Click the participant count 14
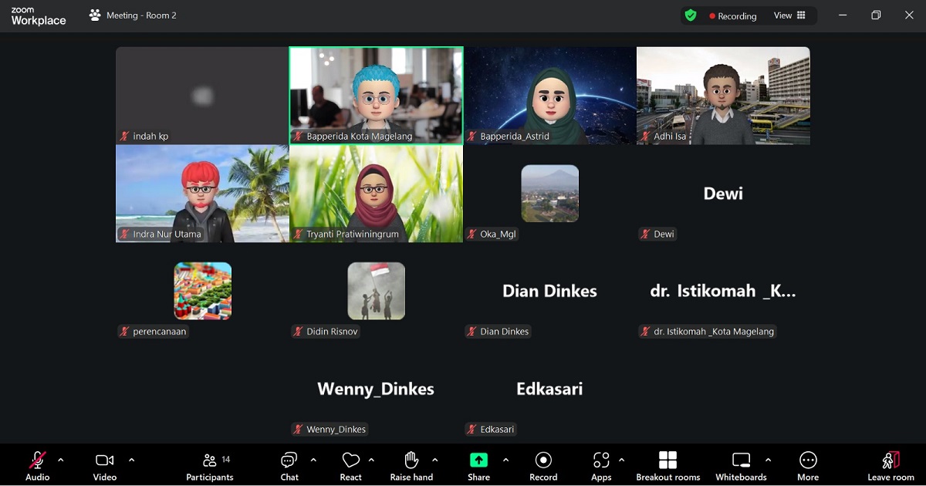 click(x=226, y=459)
